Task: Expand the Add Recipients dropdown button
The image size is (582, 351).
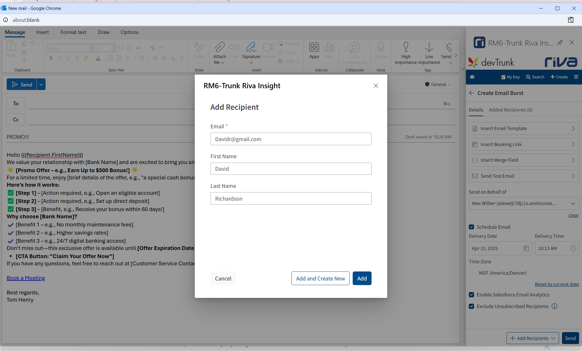Action: tap(553, 338)
